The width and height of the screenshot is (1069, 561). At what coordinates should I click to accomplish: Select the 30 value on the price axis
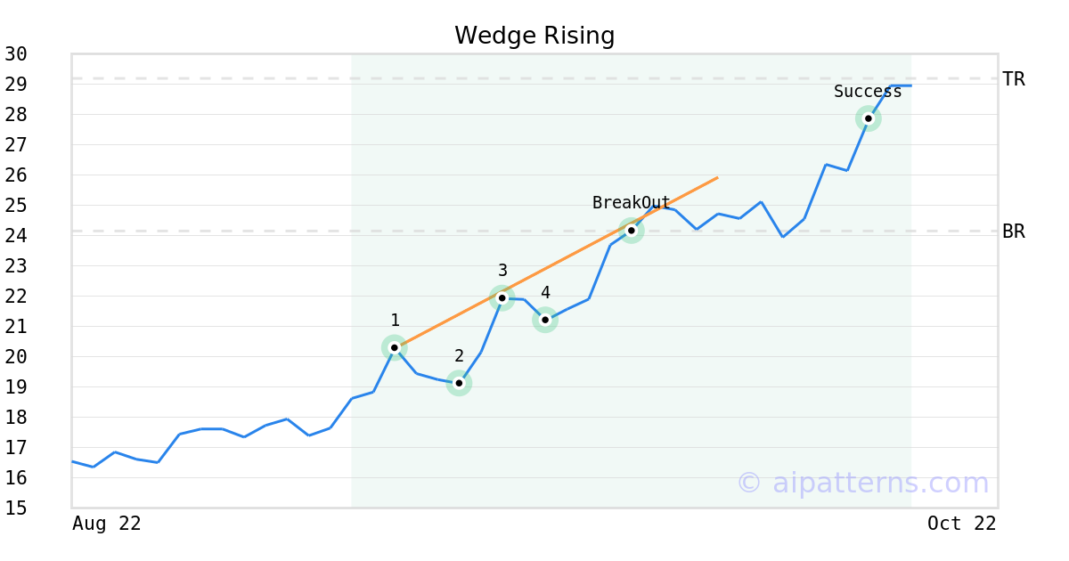[16, 54]
